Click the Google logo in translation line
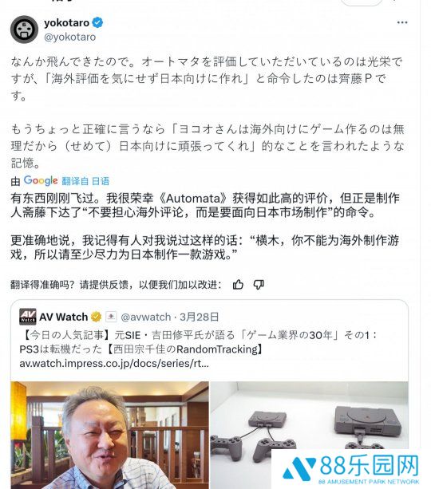Viewport: 431px width, 489px height. click(41, 180)
